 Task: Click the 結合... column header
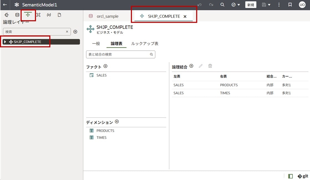point(271,76)
